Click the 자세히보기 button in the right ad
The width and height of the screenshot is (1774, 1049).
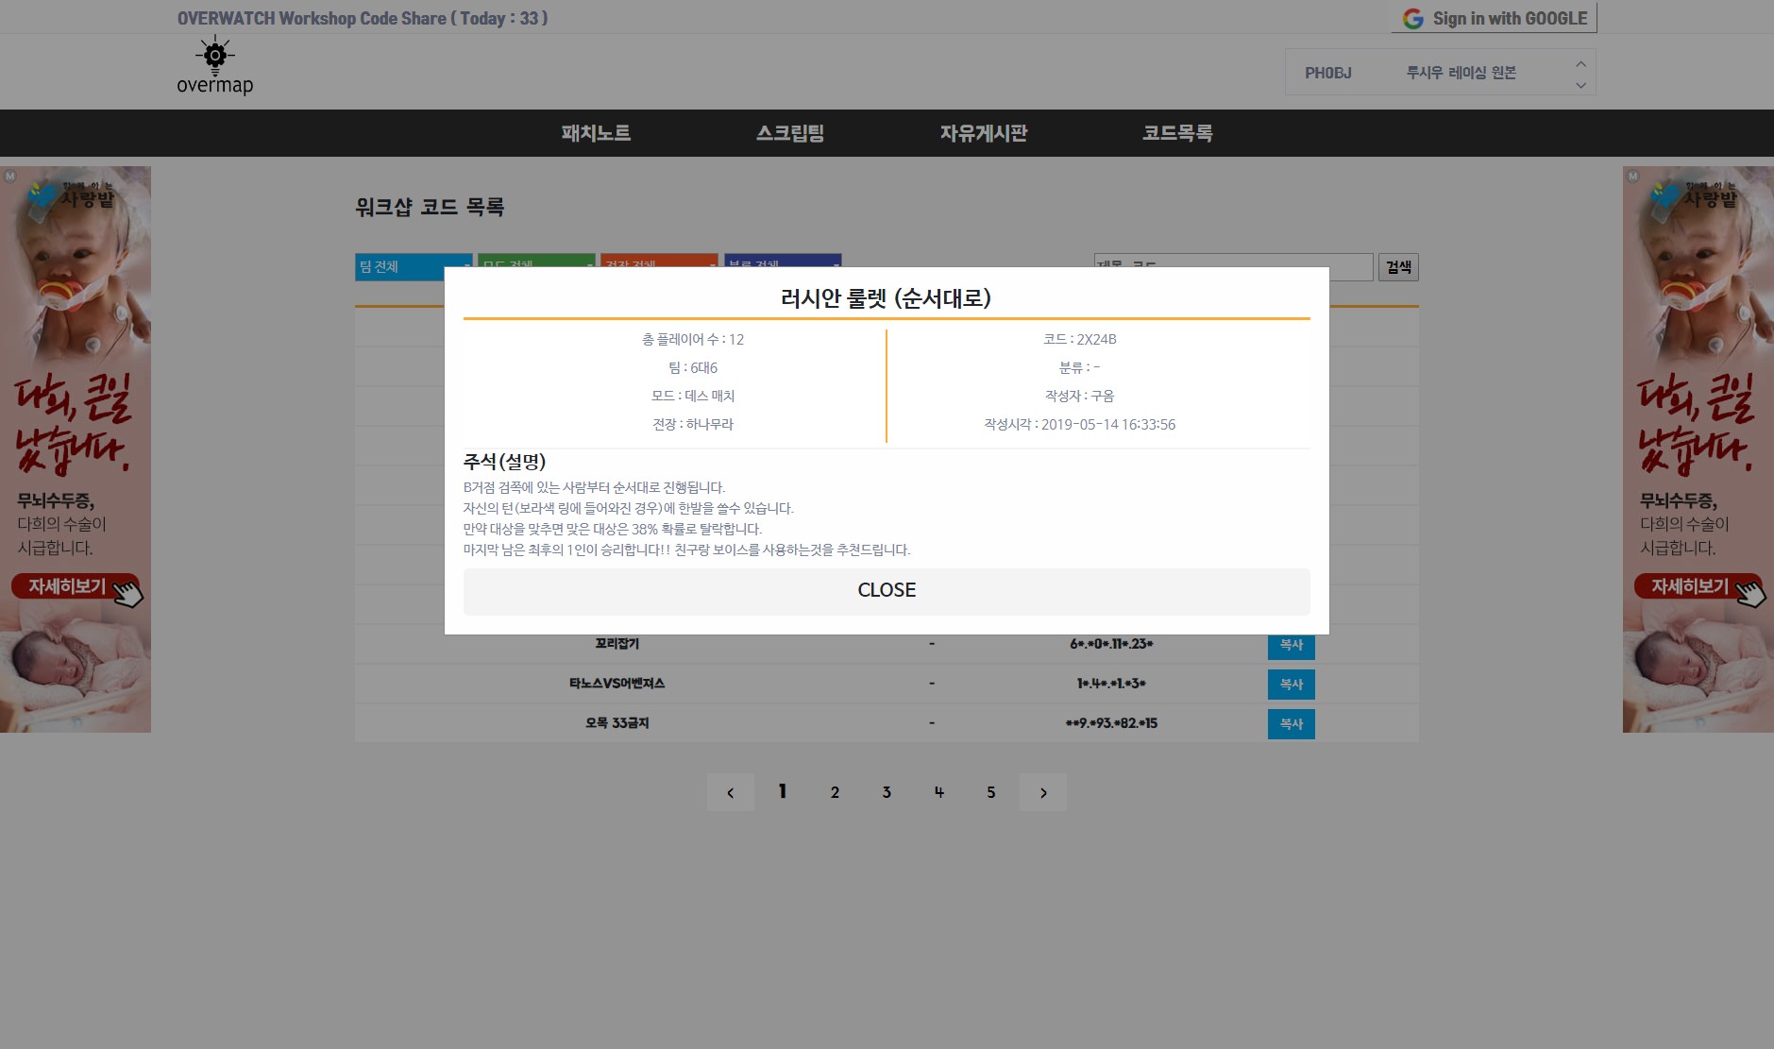[x=1698, y=586]
